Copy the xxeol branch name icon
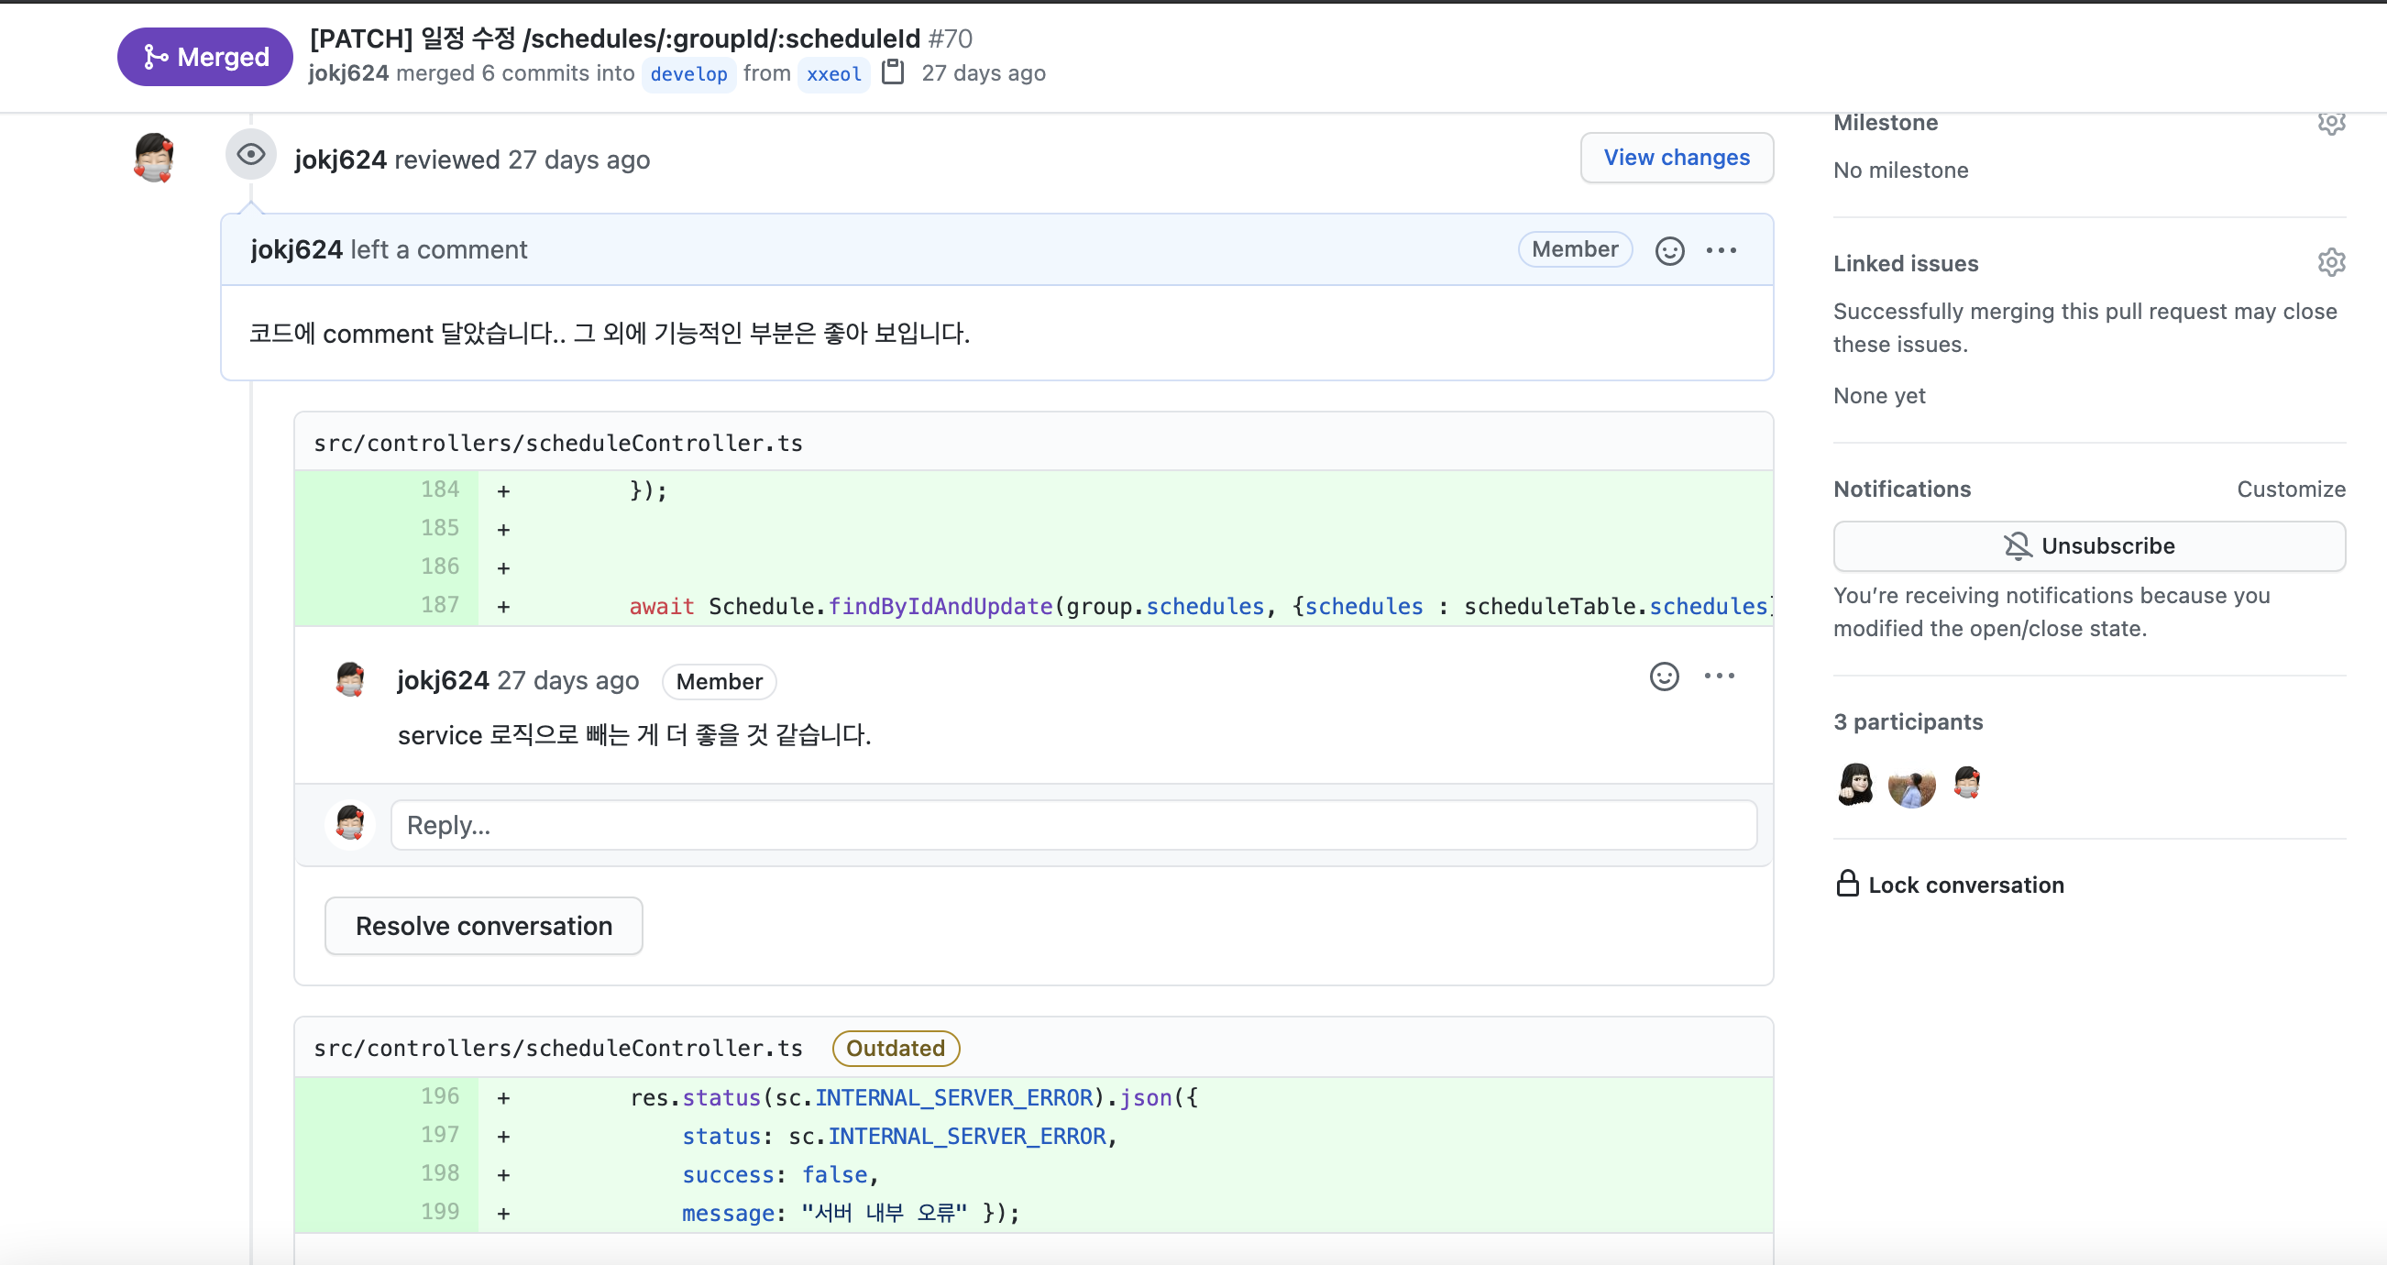This screenshot has width=2387, height=1265. tap(892, 72)
